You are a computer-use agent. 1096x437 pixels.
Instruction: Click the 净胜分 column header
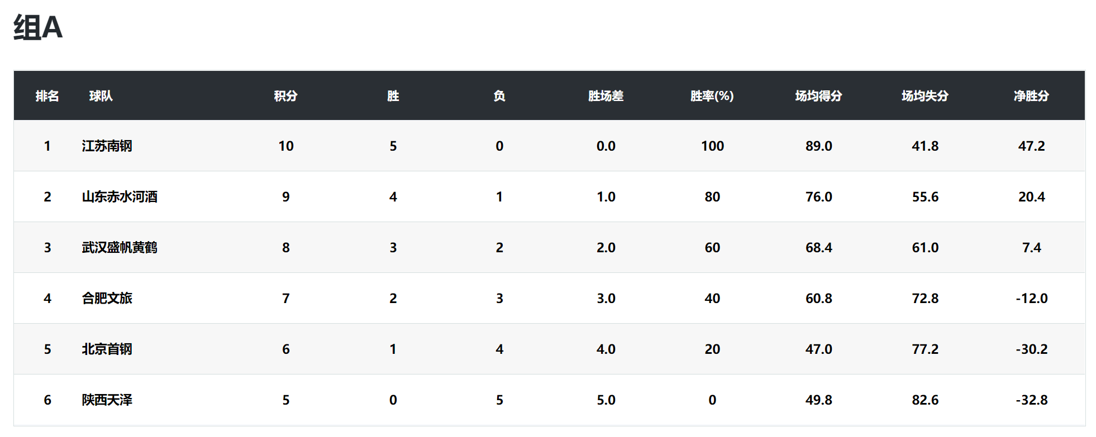pyautogui.click(x=1031, y=96)
